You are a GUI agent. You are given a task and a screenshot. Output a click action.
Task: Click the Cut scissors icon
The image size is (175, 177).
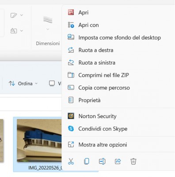pos(71,161)
